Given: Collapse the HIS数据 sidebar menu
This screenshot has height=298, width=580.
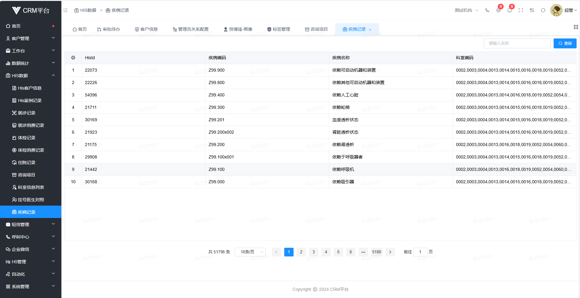Looking at the screenshot, I should 31,75.
